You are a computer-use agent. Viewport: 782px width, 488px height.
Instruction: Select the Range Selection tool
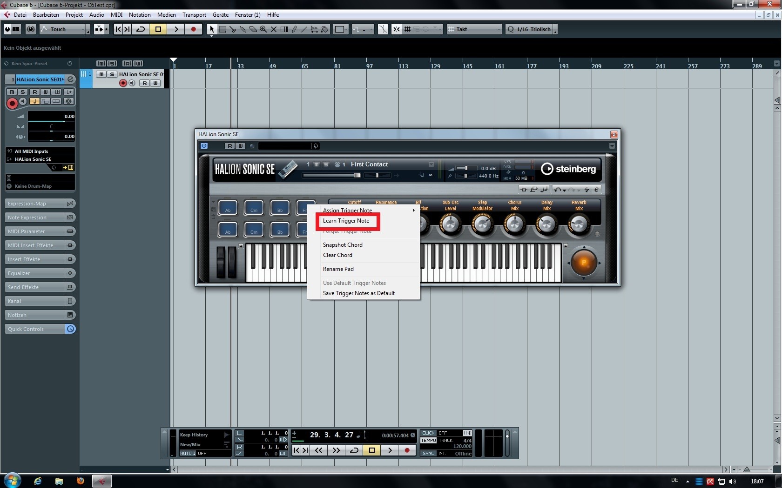(x=222, y=29)
